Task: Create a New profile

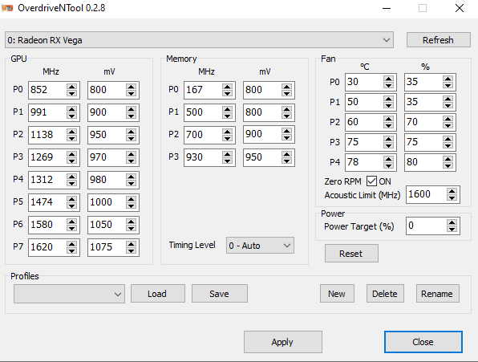Action: (337, 294)
